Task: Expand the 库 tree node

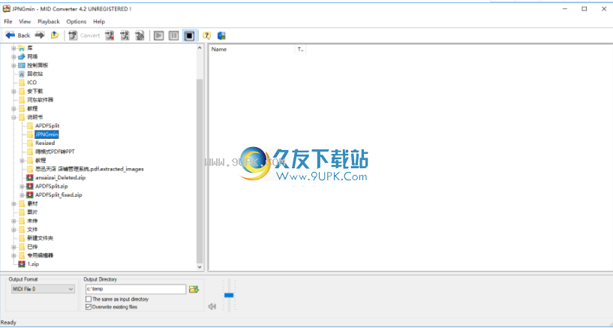Action: pyautogui.click(x=14, y=48)
